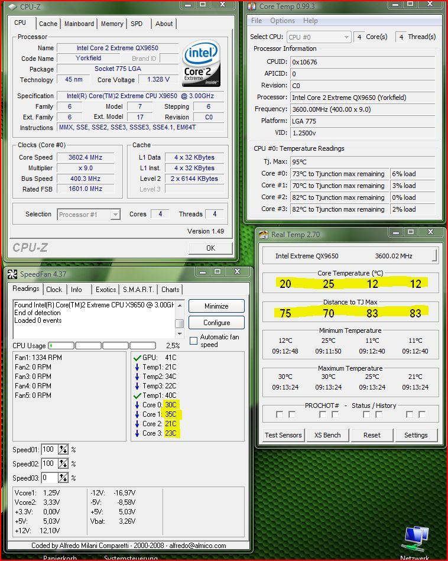Click the down arrow icon next to Core 0
Screen dimensions: 448x561
pyautogui.click(x=137, y=405)
